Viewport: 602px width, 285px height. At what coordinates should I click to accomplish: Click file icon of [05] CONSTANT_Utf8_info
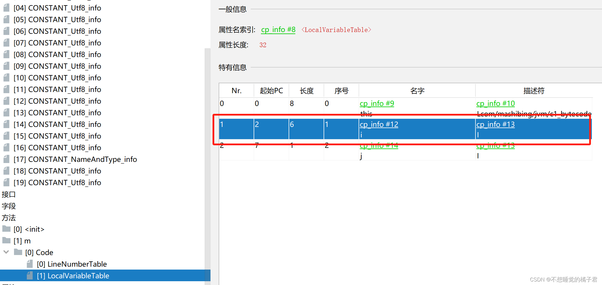pos(6,20)
